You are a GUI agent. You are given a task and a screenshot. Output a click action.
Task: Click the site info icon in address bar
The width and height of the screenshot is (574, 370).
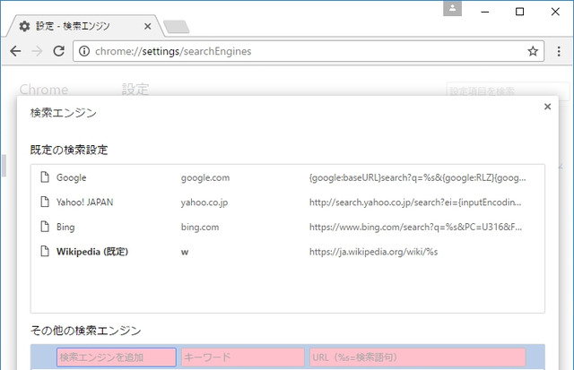point(84,51)
